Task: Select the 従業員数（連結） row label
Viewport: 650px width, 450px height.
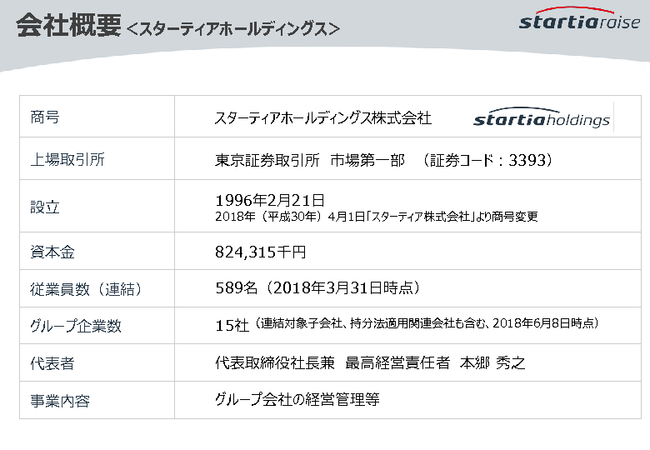Action: point(87,289)
